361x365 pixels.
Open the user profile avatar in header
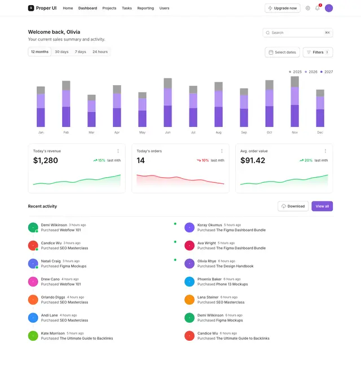pos(329,8)
